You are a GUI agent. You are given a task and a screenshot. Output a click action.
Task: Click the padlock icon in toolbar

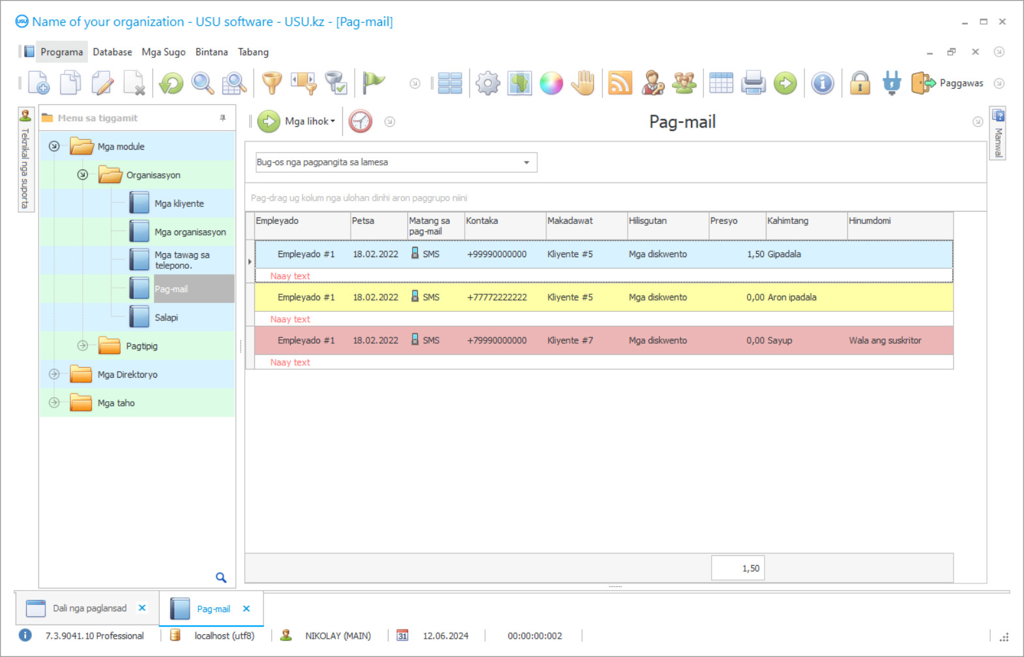(860, 83)
